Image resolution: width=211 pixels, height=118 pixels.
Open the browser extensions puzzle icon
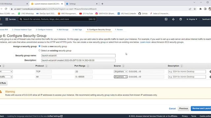click(200, 9)
